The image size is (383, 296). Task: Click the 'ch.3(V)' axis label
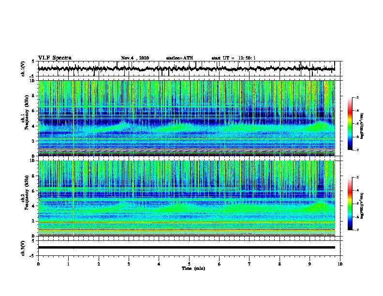pyautogui.click(x=23, y=248)
